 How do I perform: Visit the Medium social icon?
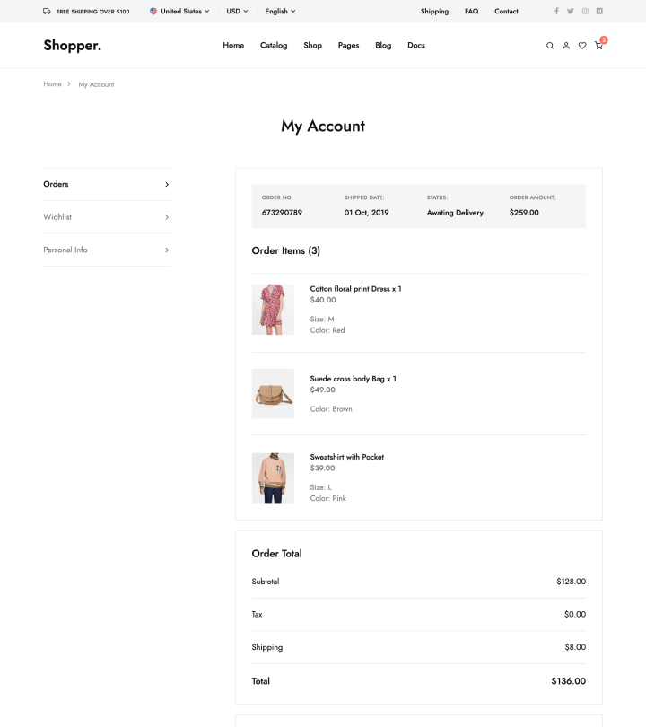point(599,12)
